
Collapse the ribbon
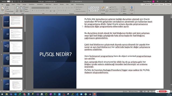[171, 14]
